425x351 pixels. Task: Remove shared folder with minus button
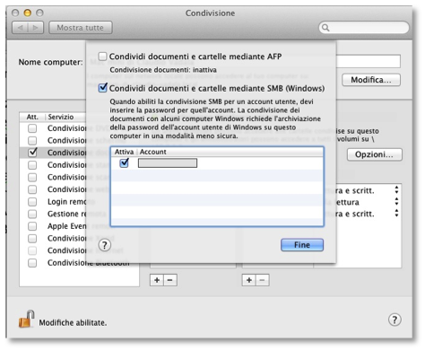(x=170, y=280)
